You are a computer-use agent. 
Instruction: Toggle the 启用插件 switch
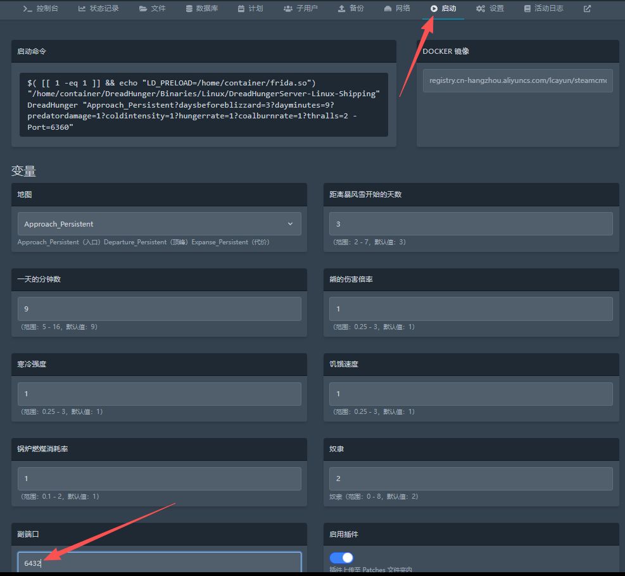tap(341, 558)
